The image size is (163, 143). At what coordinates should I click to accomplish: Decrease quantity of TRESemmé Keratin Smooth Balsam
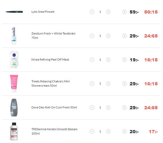pyautogui.click(x=92, y=131)
